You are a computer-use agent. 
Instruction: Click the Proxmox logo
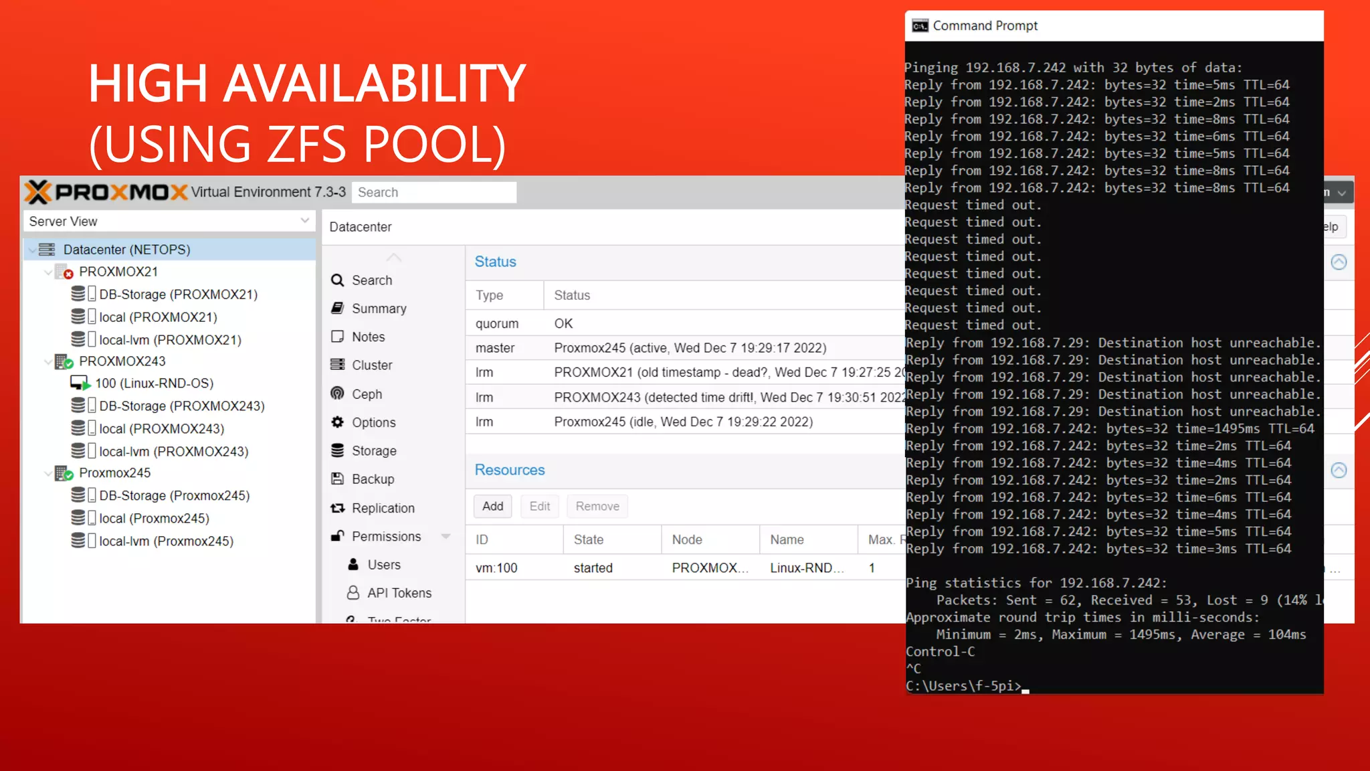(106, 192)
